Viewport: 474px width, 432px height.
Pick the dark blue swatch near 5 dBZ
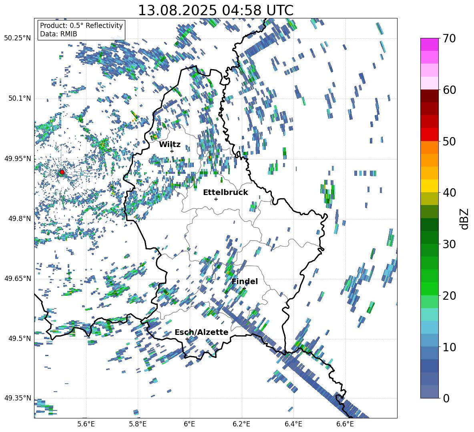tap(429, 366)
